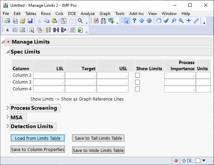Click the LSL field for Column 2
This screenshot has height=165, width=214.
[x=49, y=75]
